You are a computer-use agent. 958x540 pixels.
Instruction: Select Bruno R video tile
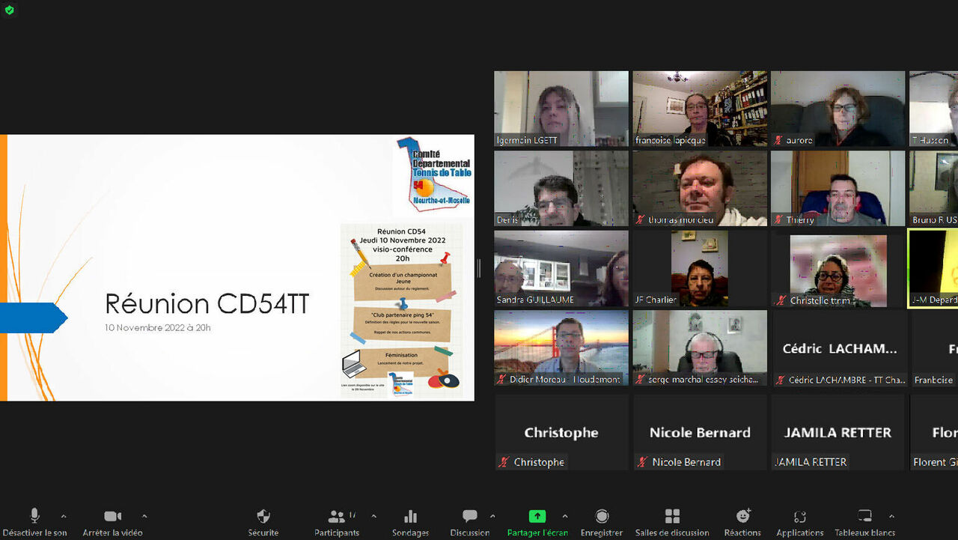click(934, 188)
